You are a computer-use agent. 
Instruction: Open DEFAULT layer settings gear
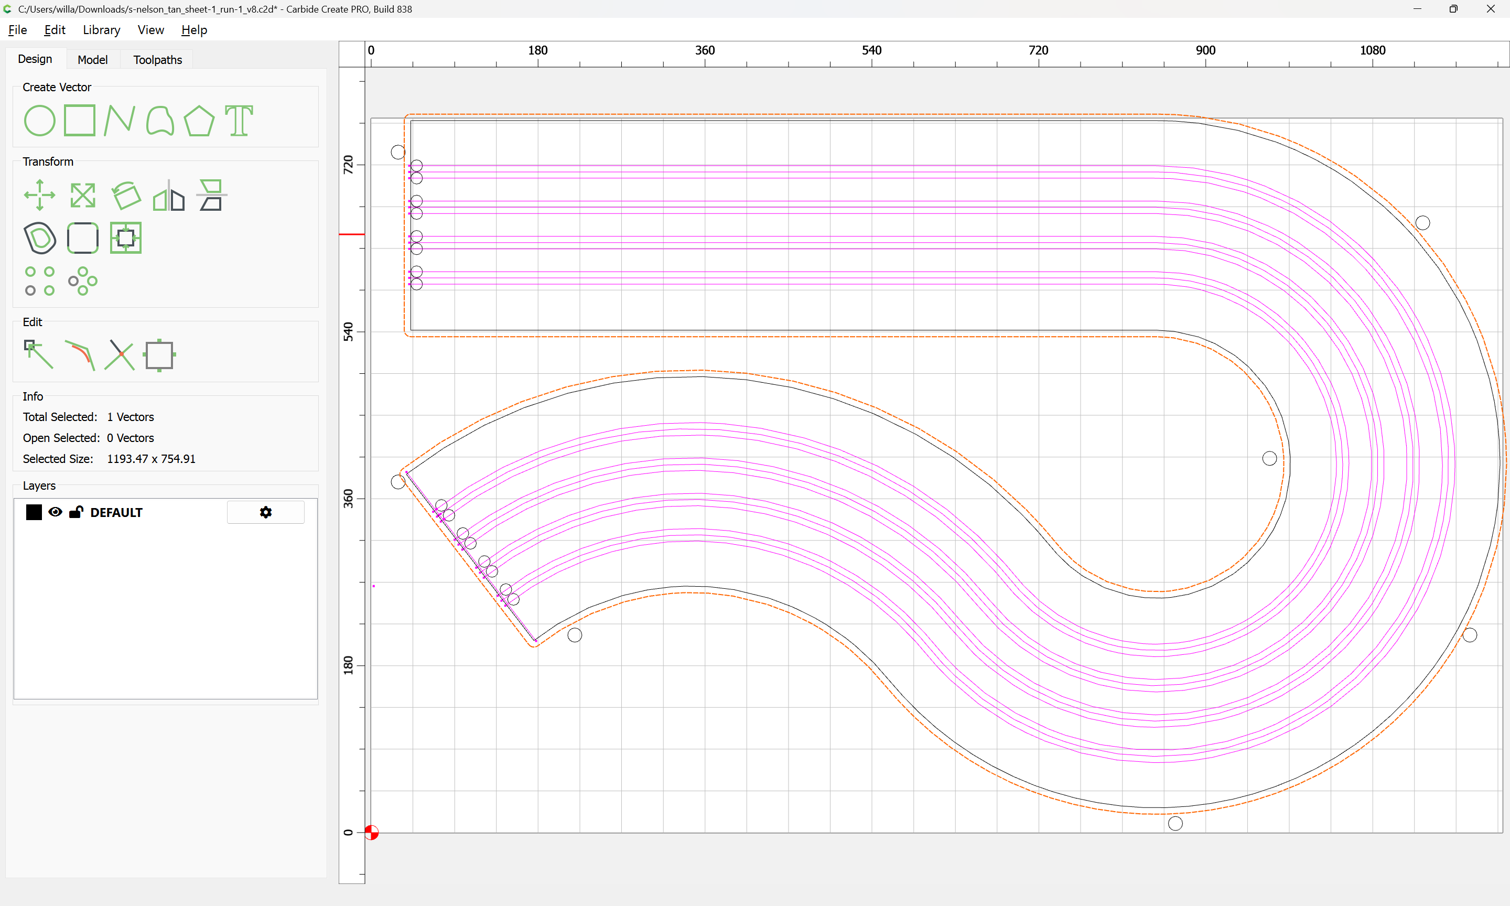[x=265, y=512]
